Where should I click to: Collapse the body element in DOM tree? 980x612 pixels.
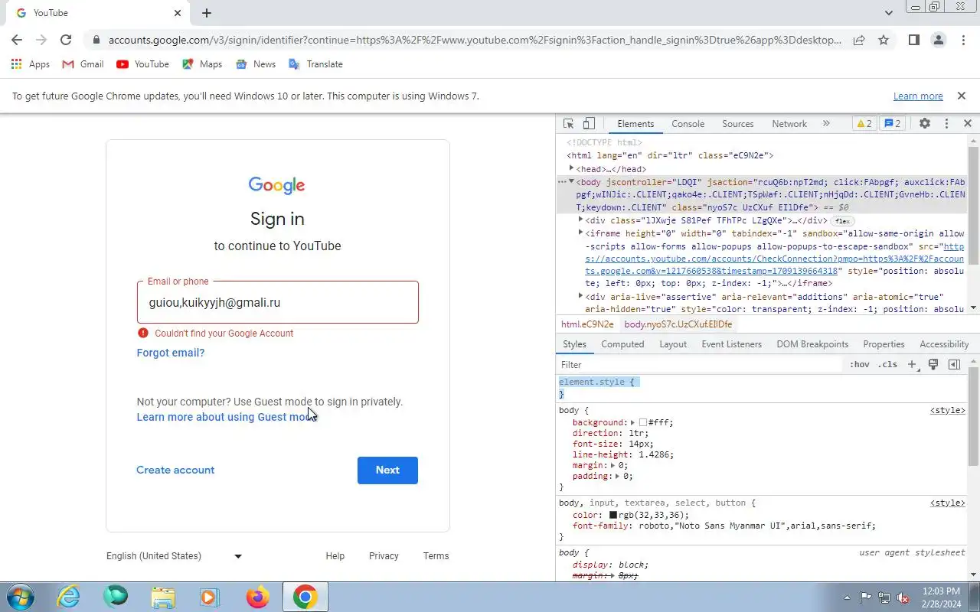pyautogui.click(x=571, y=181)
